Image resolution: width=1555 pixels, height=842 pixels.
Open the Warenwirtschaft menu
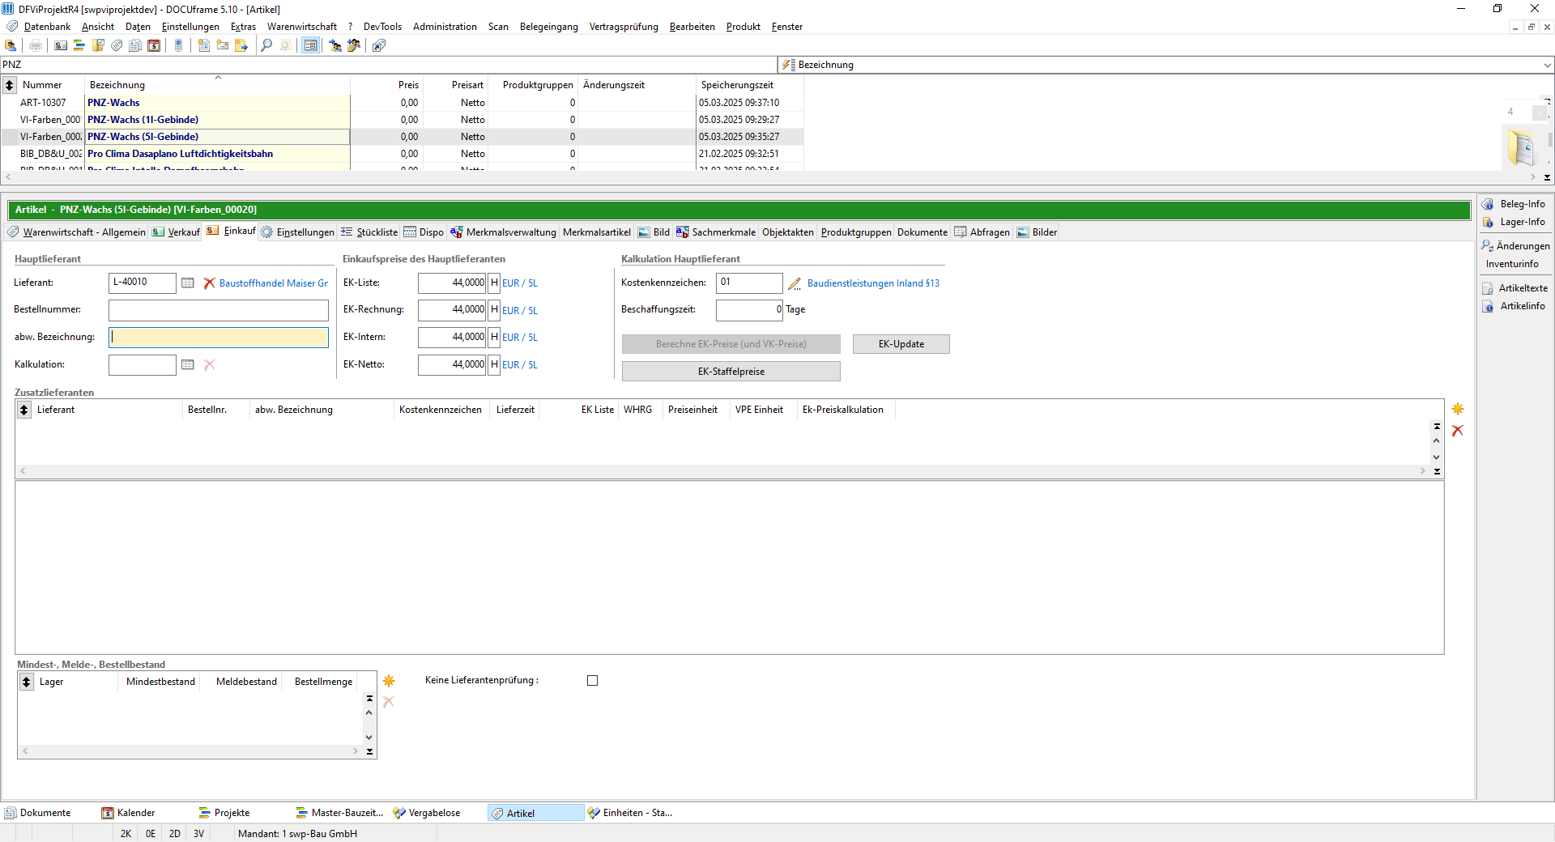(x=302, y=27)
